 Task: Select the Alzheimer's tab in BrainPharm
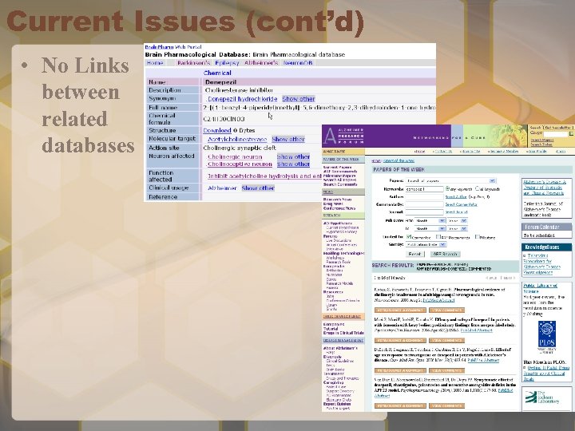261,63
